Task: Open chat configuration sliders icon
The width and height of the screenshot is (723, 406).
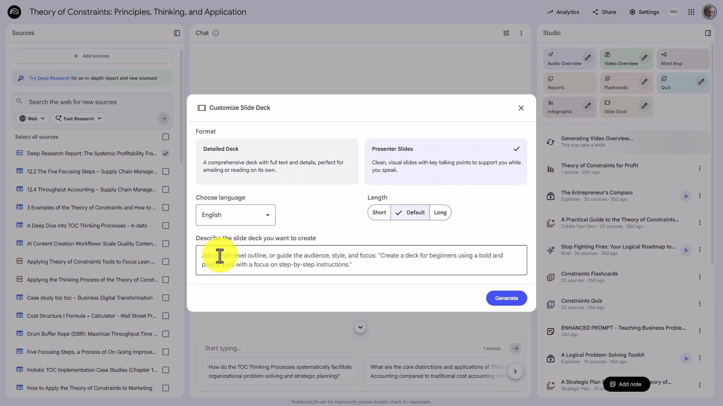Action: (x=506, y=33)
